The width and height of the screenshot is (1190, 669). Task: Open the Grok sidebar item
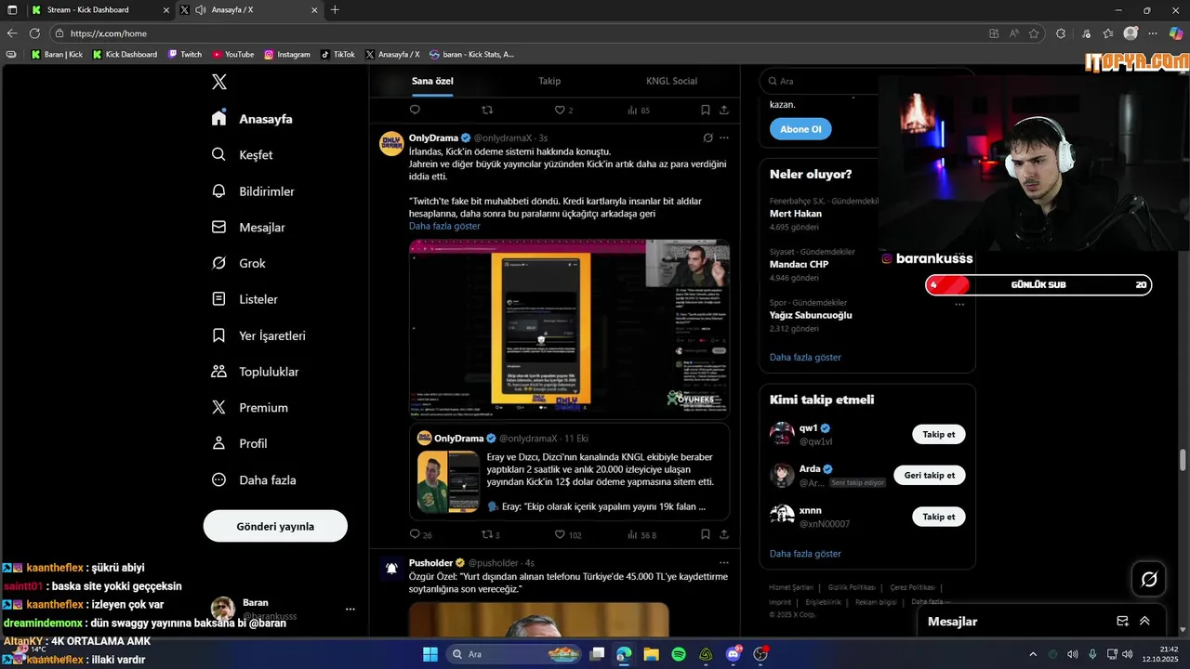coord(240,263)
